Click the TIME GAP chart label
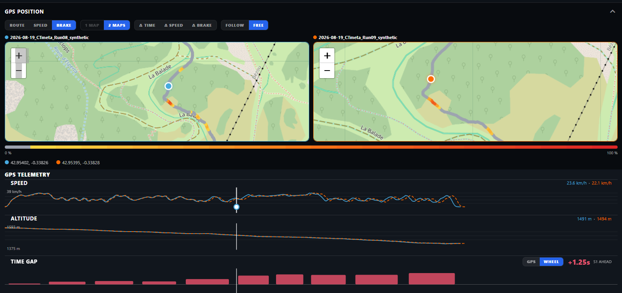The width and height of the screenshot is (622, 293). click(x=24, y=262)
